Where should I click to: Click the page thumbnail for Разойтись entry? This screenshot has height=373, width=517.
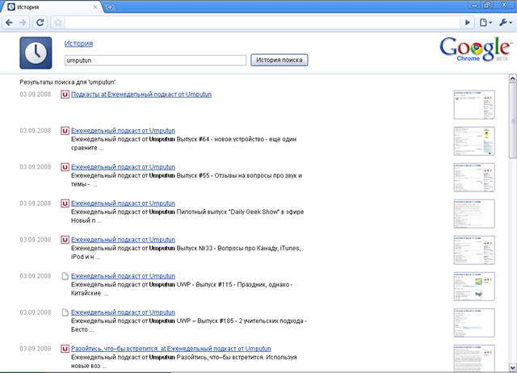click(x=474, y=358)
